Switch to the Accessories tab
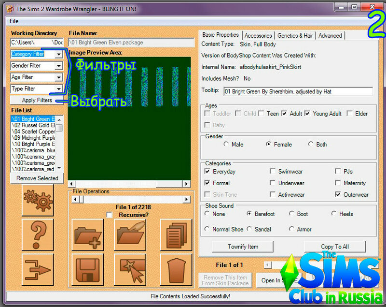The width and height of the screenshot is (386, 307). [258, 36]
